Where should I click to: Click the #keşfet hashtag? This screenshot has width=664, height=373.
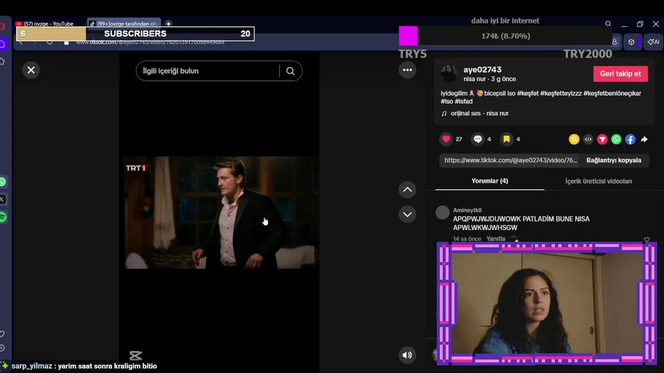click(528, 93)
